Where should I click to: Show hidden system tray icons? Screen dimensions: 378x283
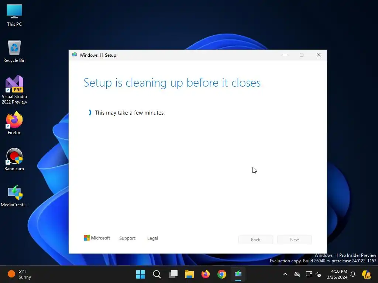(x=285, y=274)
